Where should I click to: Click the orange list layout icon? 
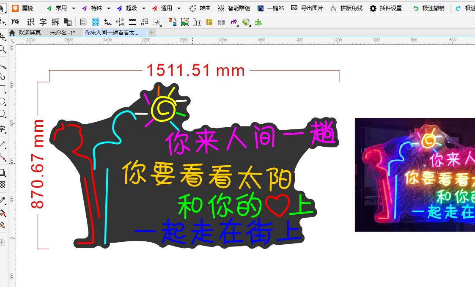click(209, 22)
